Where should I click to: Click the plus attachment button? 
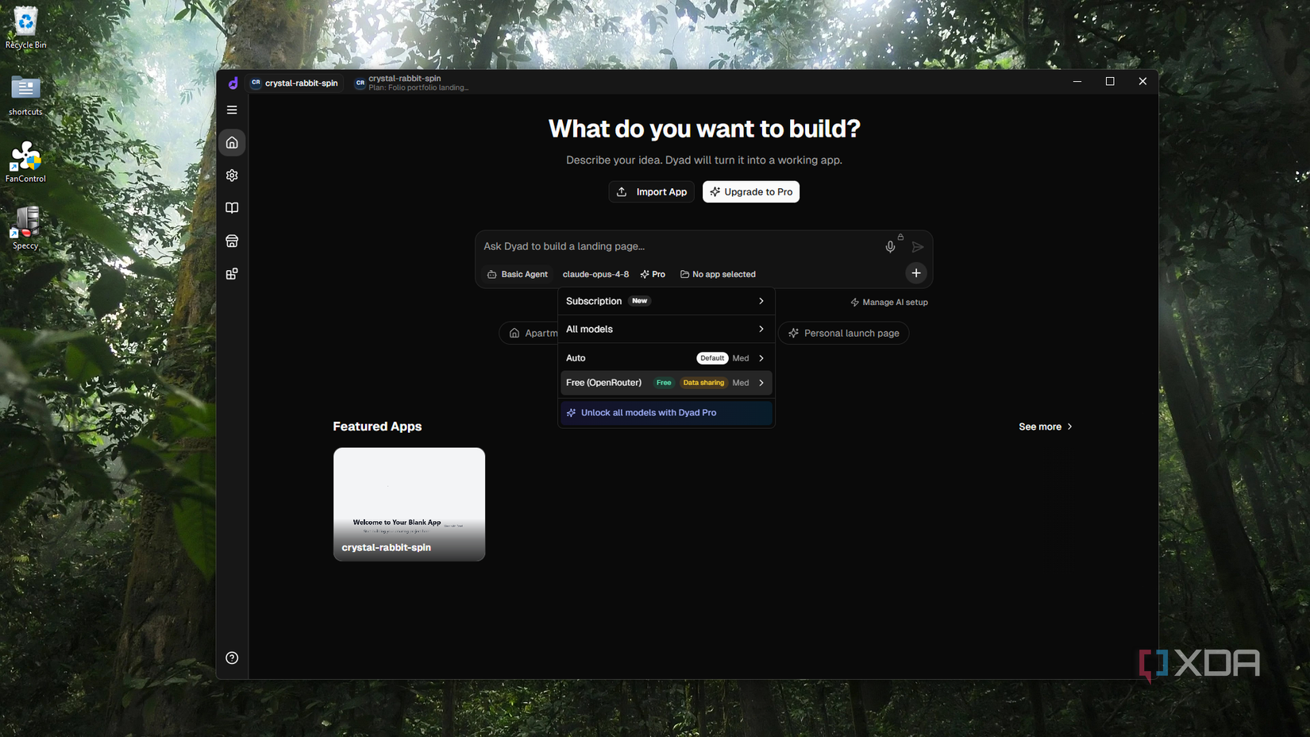pyautogui.click(x=915, y=273)
